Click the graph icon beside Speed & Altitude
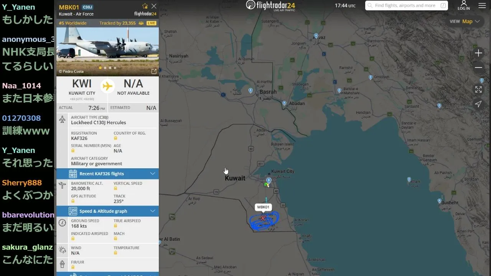This screenshot has width=491, height=276. click(73, 211)
